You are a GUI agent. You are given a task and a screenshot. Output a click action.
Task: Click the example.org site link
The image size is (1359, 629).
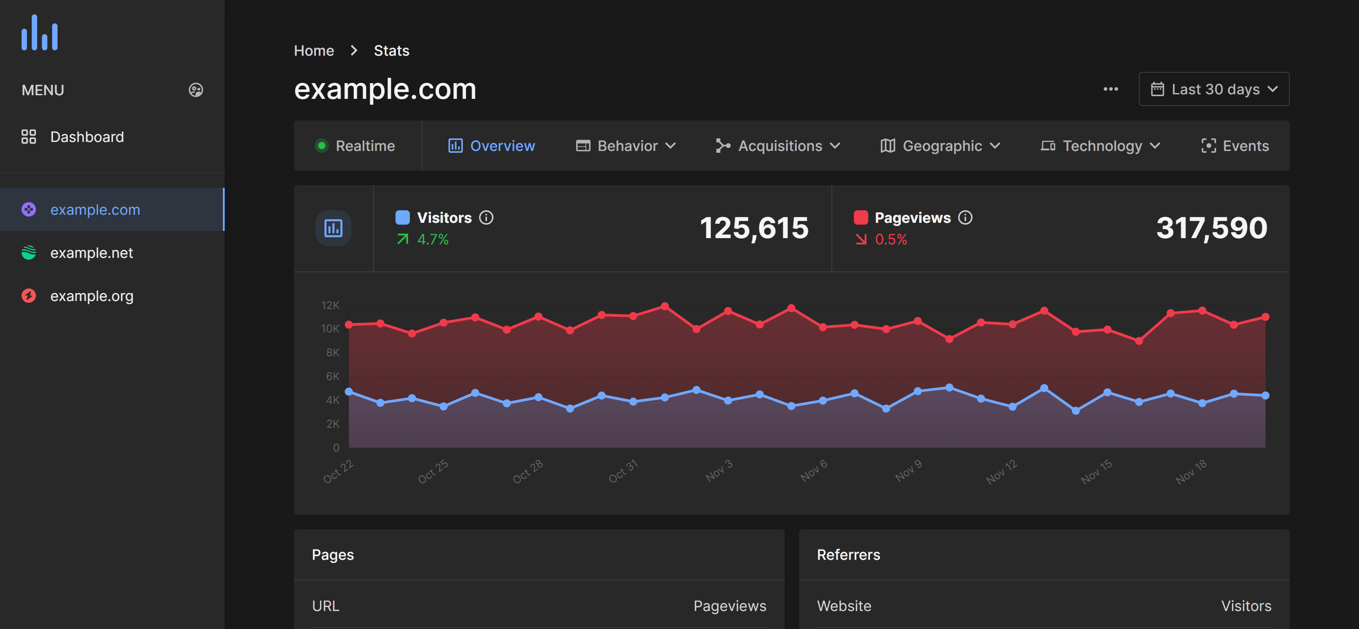92,296
